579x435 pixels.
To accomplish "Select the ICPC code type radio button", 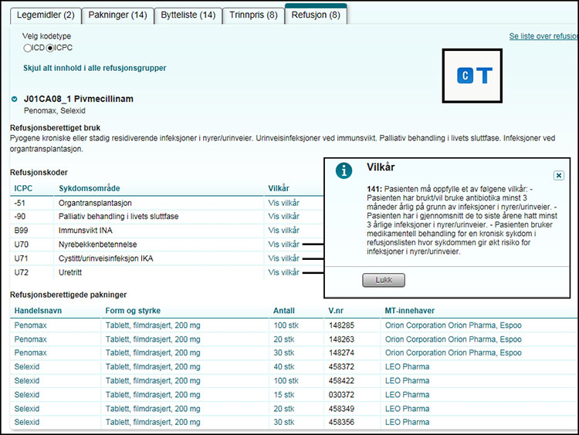I will 50,48.
